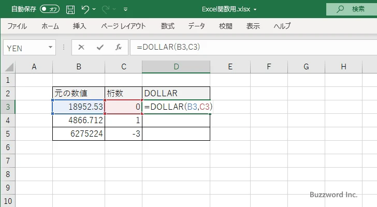Confirm formula with the checkmark icon
This screenshot has width=377, height=207.
pyautogui.click(x=99, y=47)
